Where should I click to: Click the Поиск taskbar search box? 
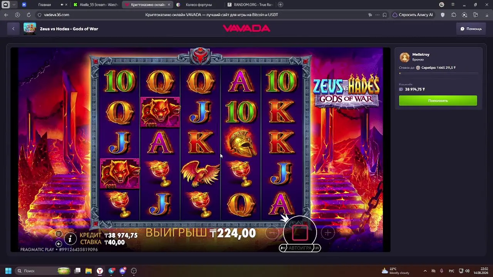click(x=44, y=271)
